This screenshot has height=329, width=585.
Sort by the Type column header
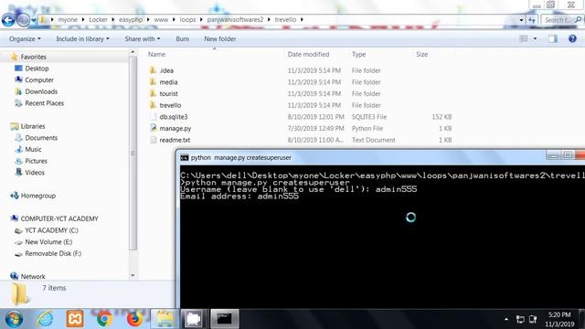click(x=358, y=54)
